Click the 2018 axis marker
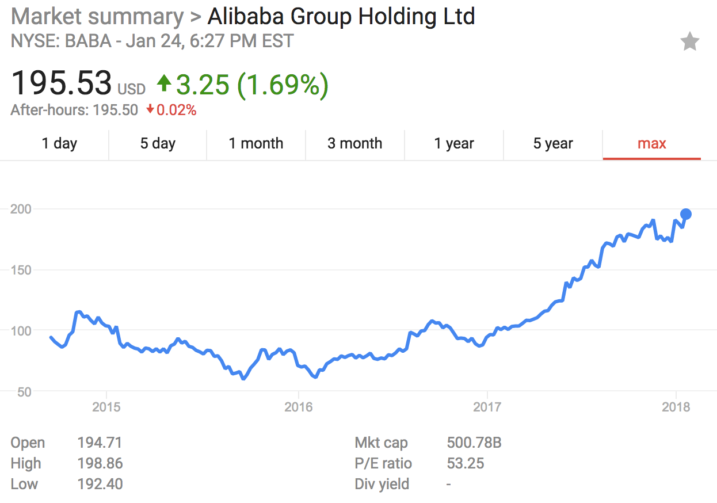This screenshot has width=717, height=503. point(676,407)
